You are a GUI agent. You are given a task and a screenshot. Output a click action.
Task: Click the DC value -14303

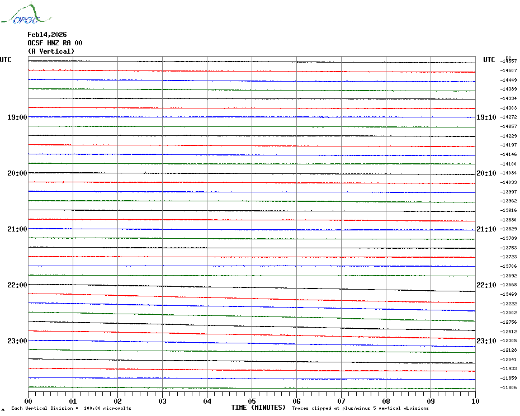(508, 108)
